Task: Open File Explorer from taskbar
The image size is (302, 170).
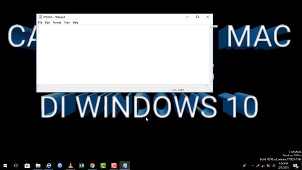Action: 38,166
